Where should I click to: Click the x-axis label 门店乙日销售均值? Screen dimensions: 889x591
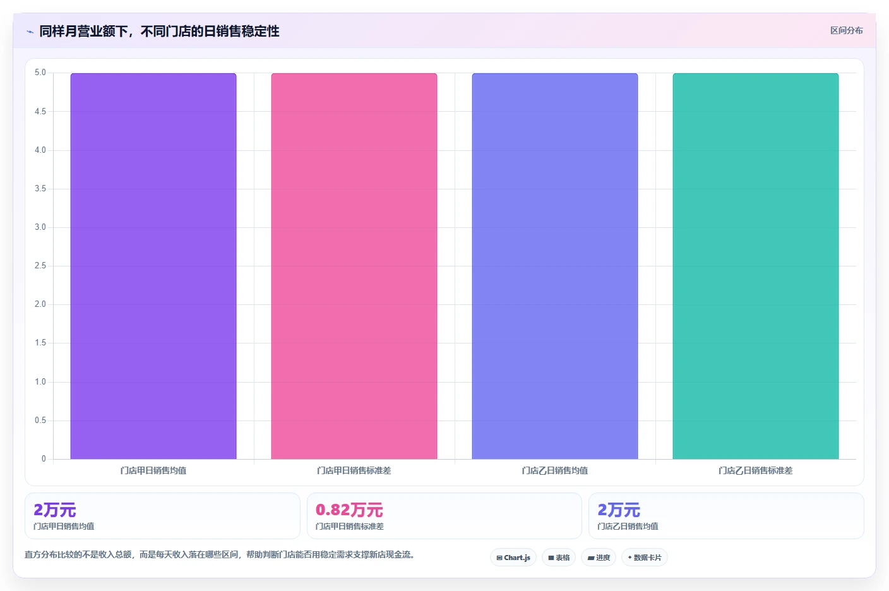point(555,470)
